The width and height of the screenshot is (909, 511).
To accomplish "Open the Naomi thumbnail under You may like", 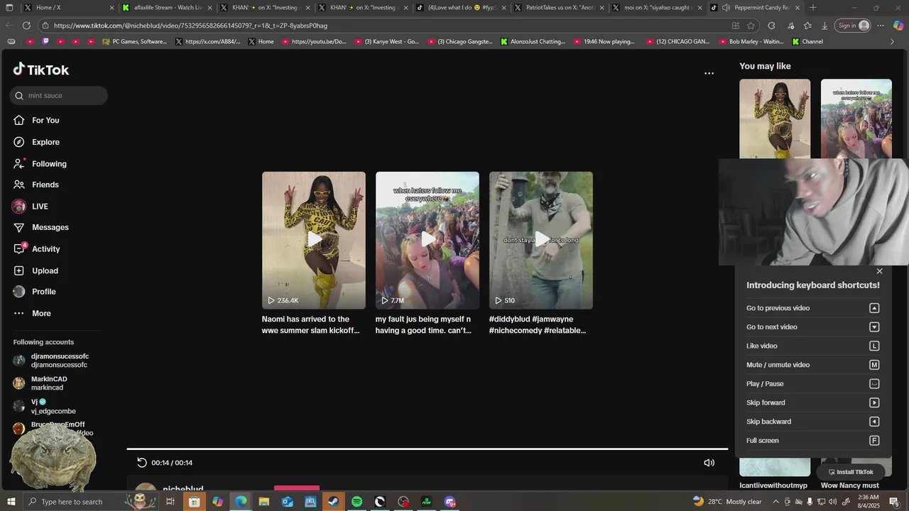I will [x=775, y=119].
